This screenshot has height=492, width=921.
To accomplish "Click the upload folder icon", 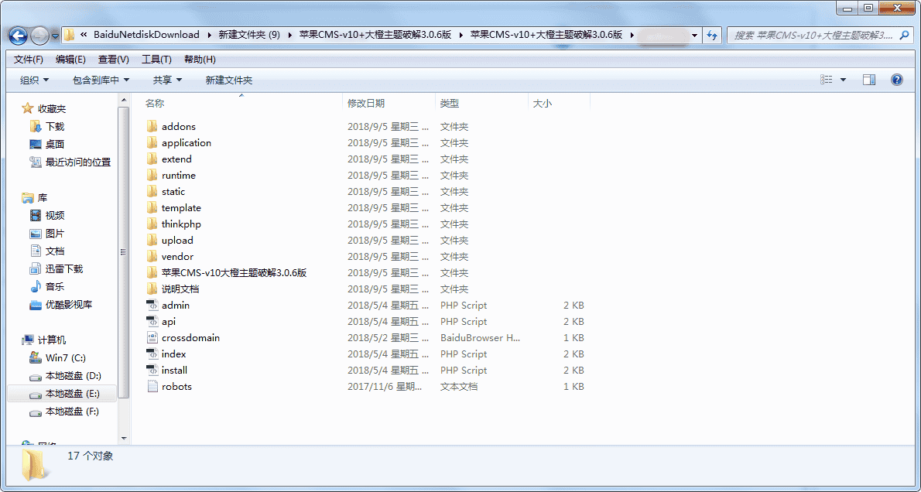I will coord(152,240).
